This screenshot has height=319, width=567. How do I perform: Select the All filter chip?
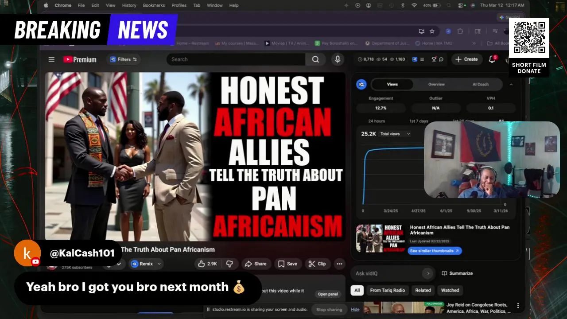pos(357,290)
